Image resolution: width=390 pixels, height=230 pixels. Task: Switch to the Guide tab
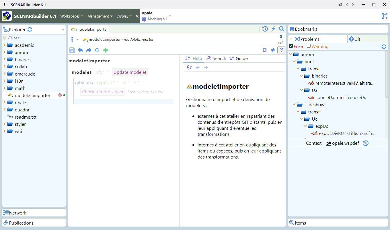(x=239, y=58)
